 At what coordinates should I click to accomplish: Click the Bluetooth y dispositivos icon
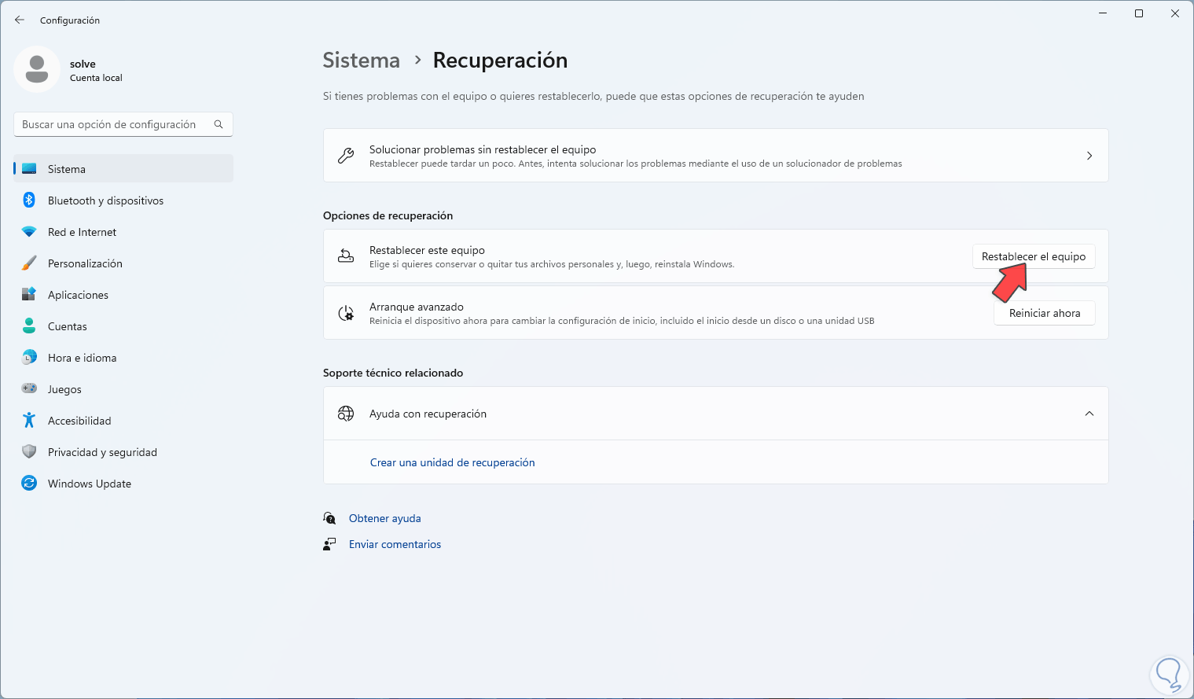(x=29, y=200)
